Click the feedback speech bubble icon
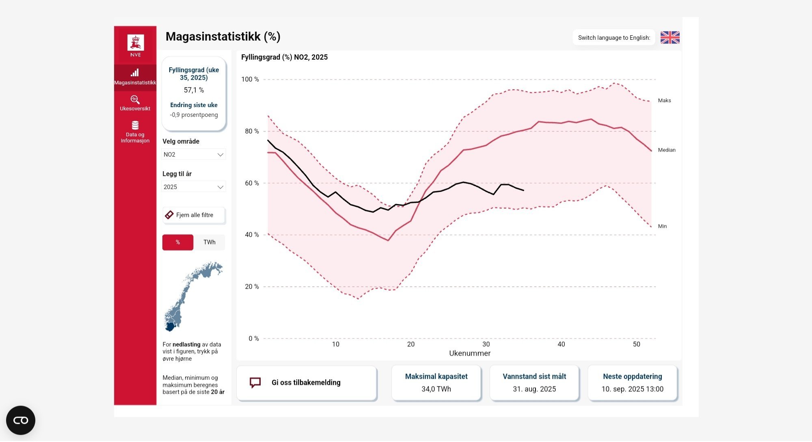 (255, 382)
